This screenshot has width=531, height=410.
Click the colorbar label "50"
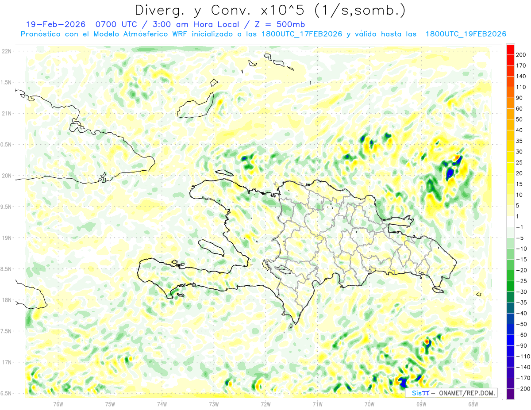[x=519, y=119]
